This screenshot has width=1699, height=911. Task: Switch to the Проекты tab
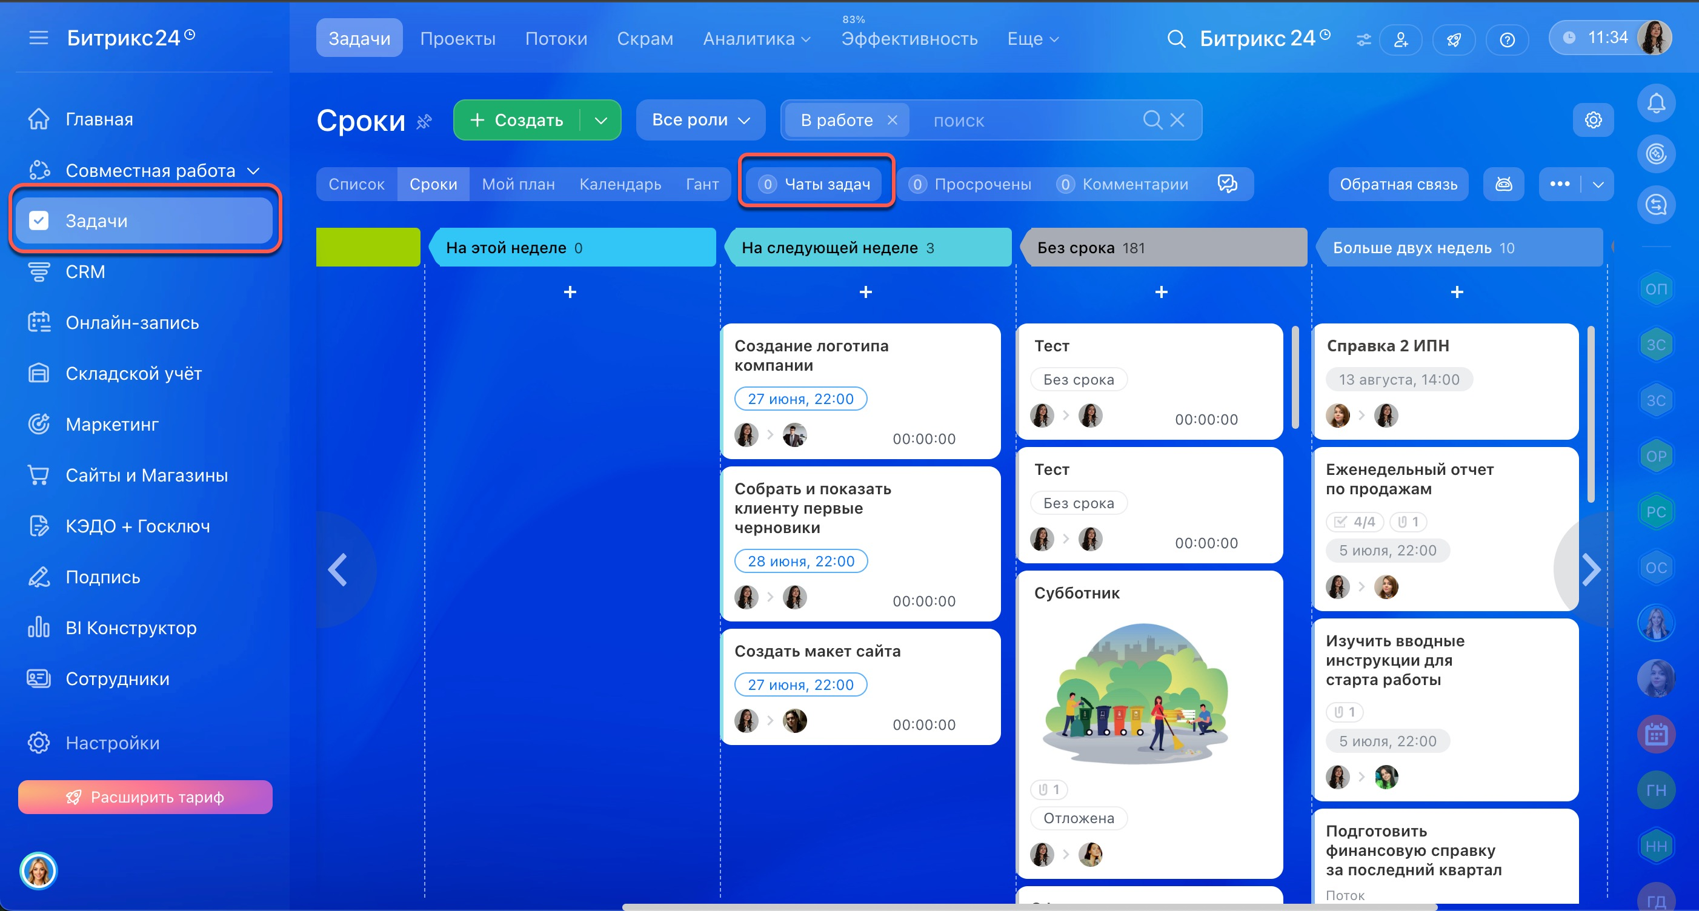457,38
